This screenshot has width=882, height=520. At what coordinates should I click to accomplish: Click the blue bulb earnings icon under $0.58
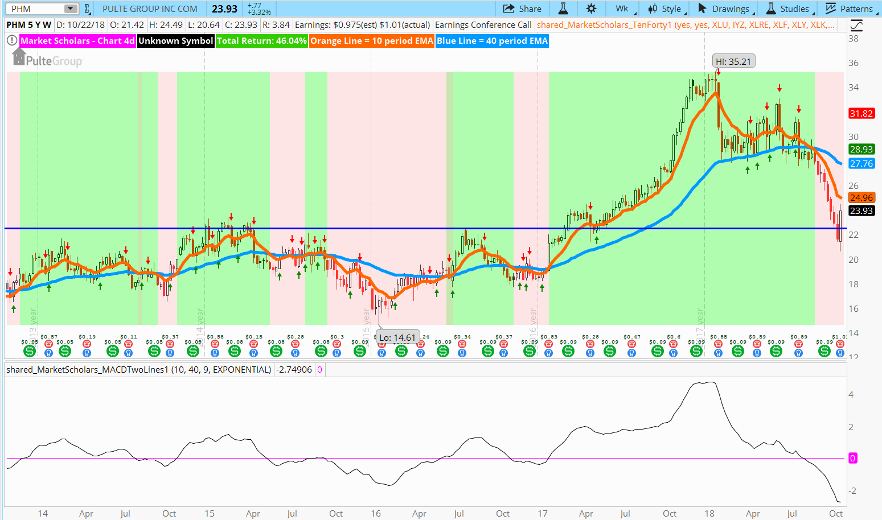click(x=215, y=353)
